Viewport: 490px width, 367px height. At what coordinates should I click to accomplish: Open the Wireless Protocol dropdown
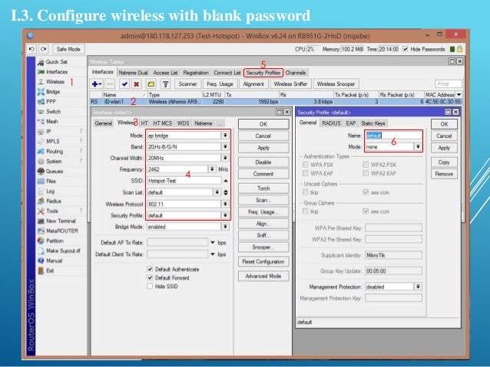click(225, 204)
